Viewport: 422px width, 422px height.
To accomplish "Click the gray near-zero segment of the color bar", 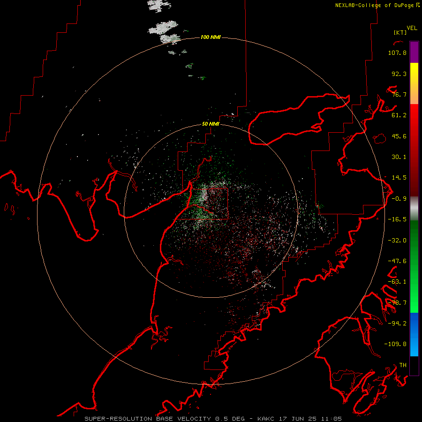I will pyautogui.click(x=414, y=208).
